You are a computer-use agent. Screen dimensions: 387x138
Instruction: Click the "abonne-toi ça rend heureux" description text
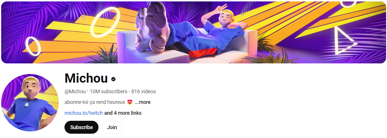tap(95, 102)
